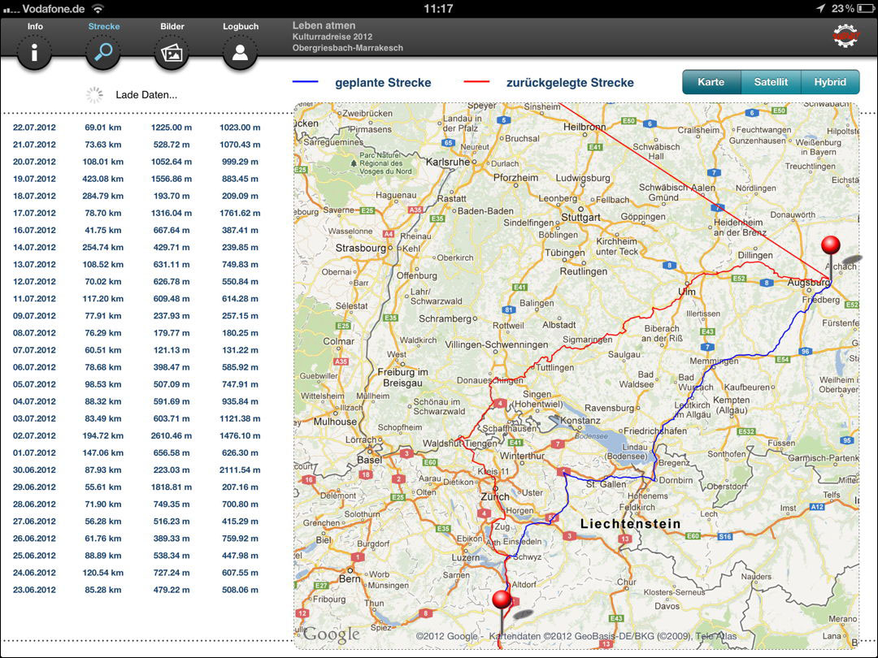Click Stuttgart label on the map
Image resolution: width=878 pixels, height=658 pixels.
(580, 217)
